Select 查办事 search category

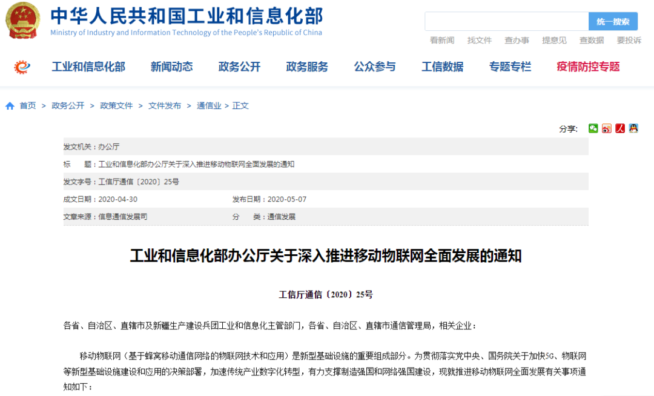pyautogui.click(x=517, y=41)
